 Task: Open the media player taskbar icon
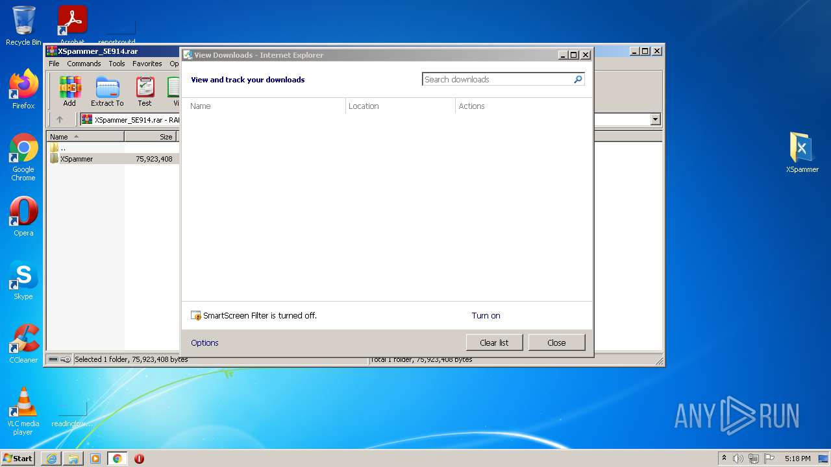(95, 459)
